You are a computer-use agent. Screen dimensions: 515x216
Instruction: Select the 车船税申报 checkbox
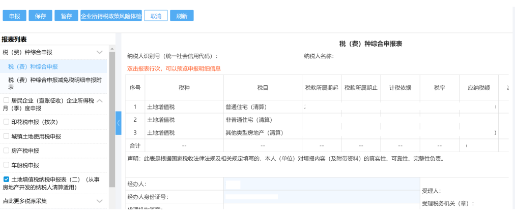6,165
